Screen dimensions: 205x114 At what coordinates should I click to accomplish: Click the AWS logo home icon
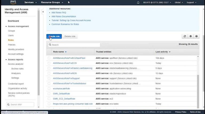pyautogui.click(x=13, y=2)
